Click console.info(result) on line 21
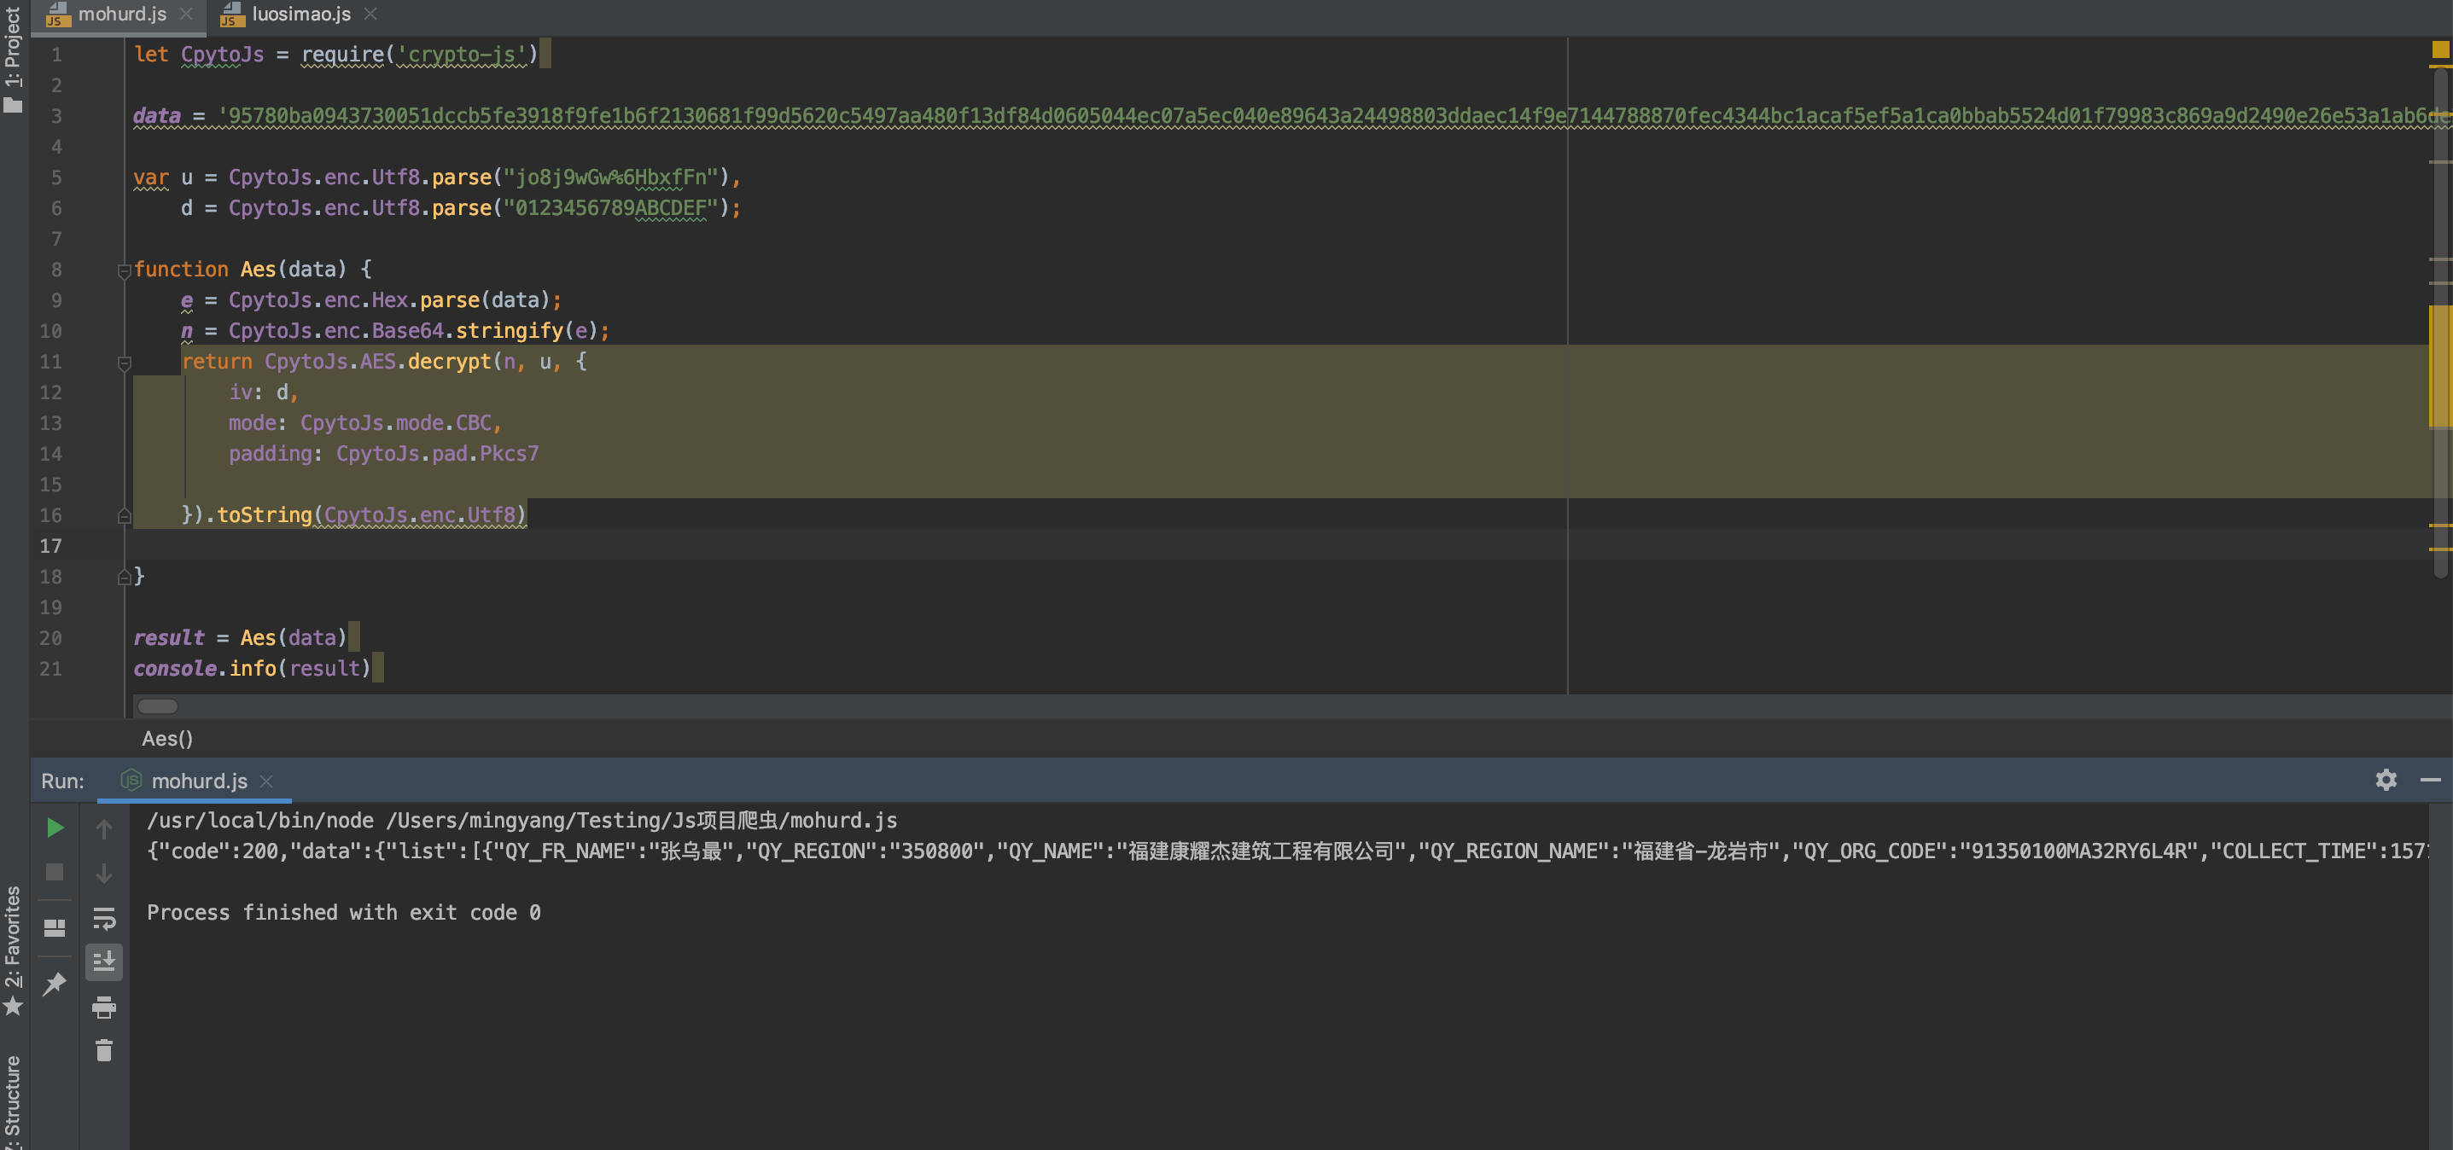Image resolution: width=2453 pixels, height=1150 pixels. click(253, 668)
